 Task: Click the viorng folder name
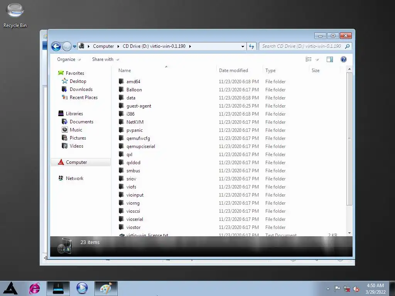(133, 203)
